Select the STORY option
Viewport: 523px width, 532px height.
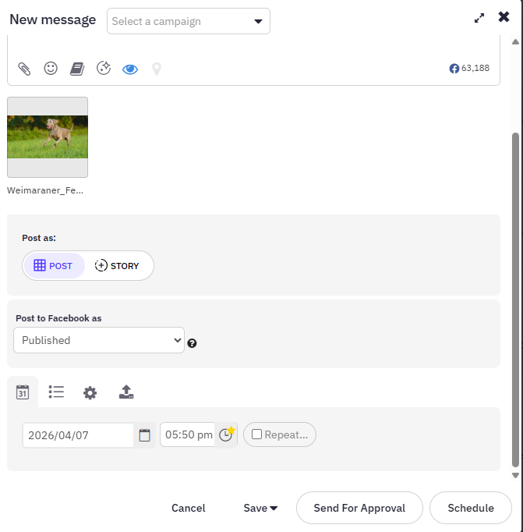117,266
